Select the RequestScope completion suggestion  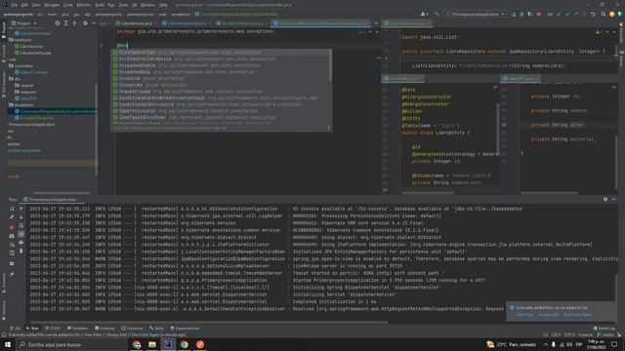(221, 92)
